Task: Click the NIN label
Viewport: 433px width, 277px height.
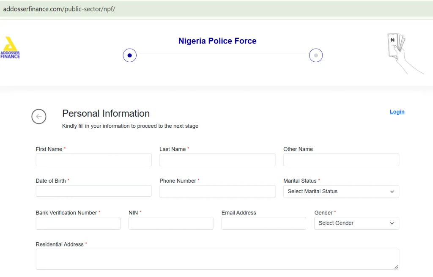Action: click(x=133, y=213)
